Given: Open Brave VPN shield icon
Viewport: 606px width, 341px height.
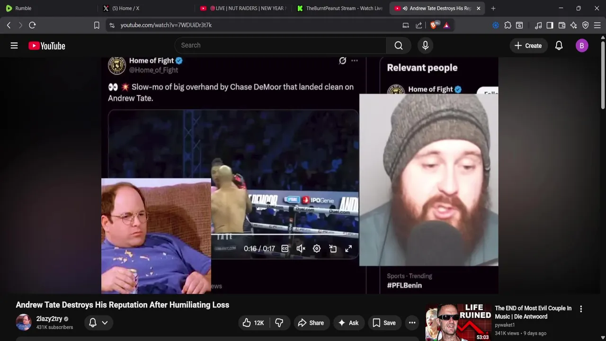Looking at the screenshot, I should [x=585, y=25].
